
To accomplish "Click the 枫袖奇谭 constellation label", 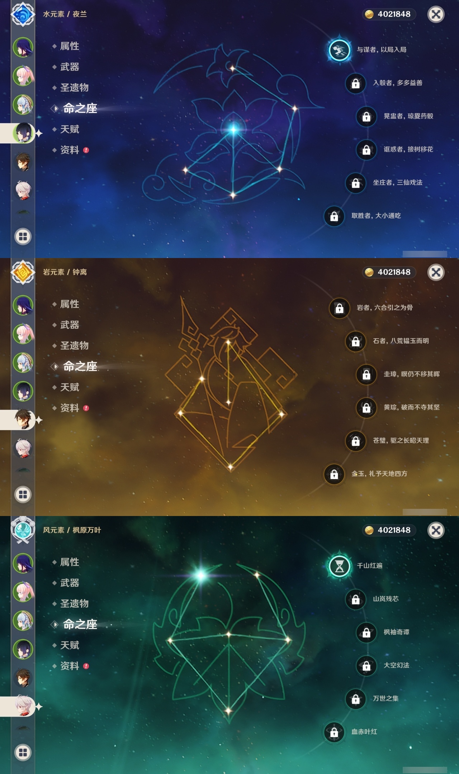I will coord(396,632).
